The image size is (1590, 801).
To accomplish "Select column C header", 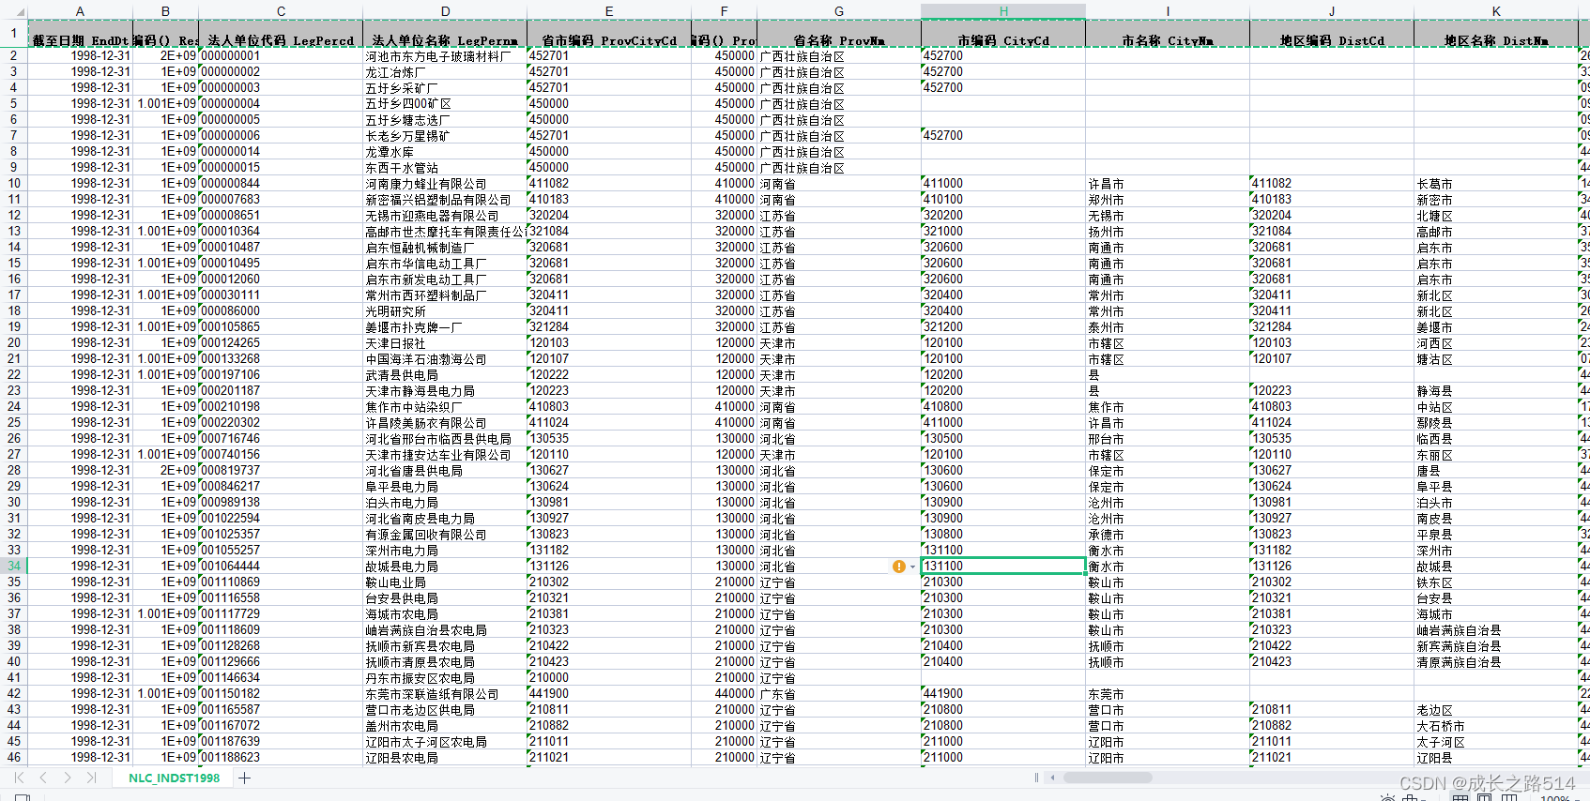I will 281,11.
